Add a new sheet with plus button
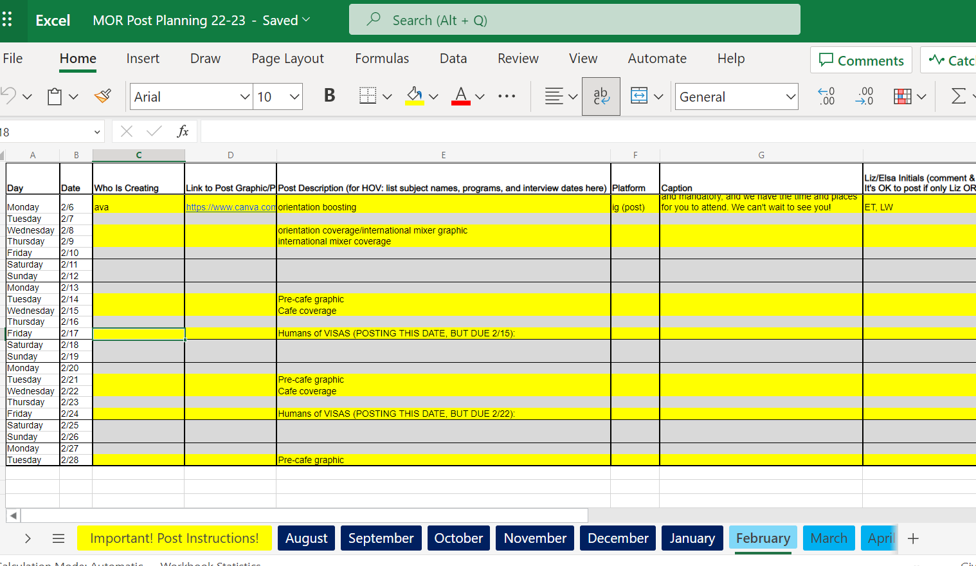The image size is (976, 566). 913,538
